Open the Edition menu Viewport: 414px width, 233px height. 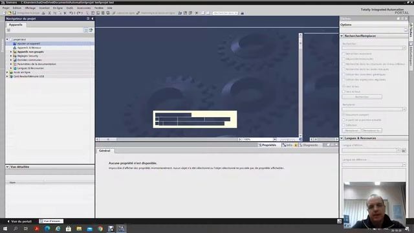[x=17, y=8]
